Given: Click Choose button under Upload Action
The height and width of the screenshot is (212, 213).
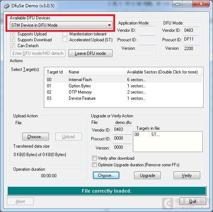Looking at the screenshot, I should pos(35,137).
